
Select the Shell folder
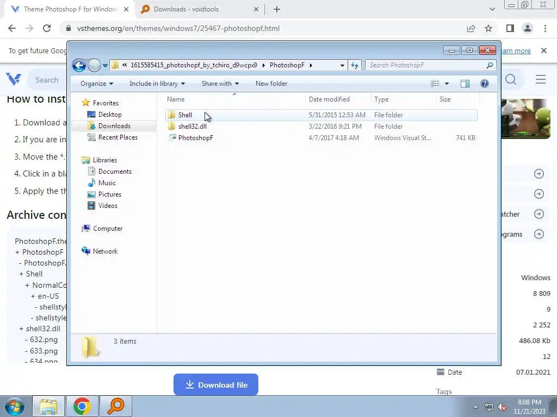click(x=321, y=115)
